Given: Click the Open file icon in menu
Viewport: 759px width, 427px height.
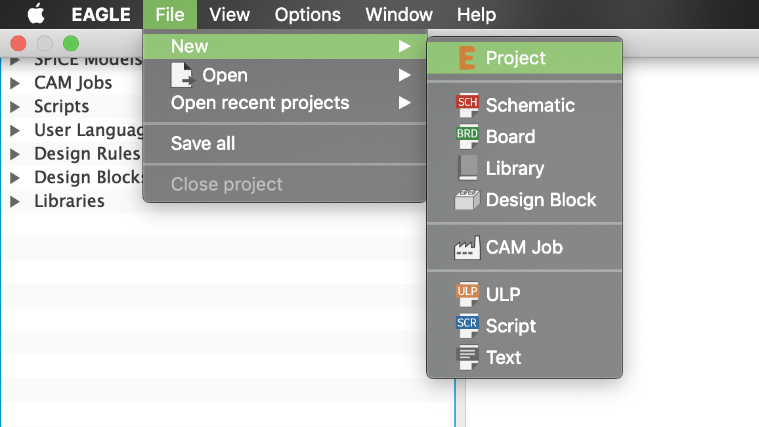Looking at the screenshot, I should point(183,75).
